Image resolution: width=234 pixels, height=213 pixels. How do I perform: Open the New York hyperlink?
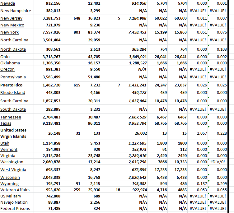pos(9,32)
